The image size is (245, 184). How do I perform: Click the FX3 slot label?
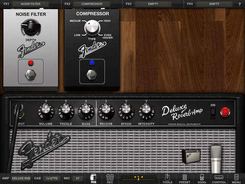click(129, 4)
